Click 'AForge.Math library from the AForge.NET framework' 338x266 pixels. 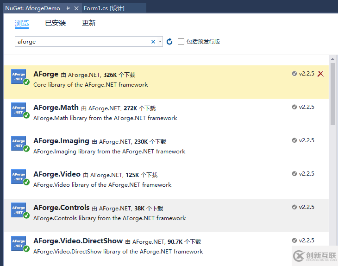pos(105,118)
